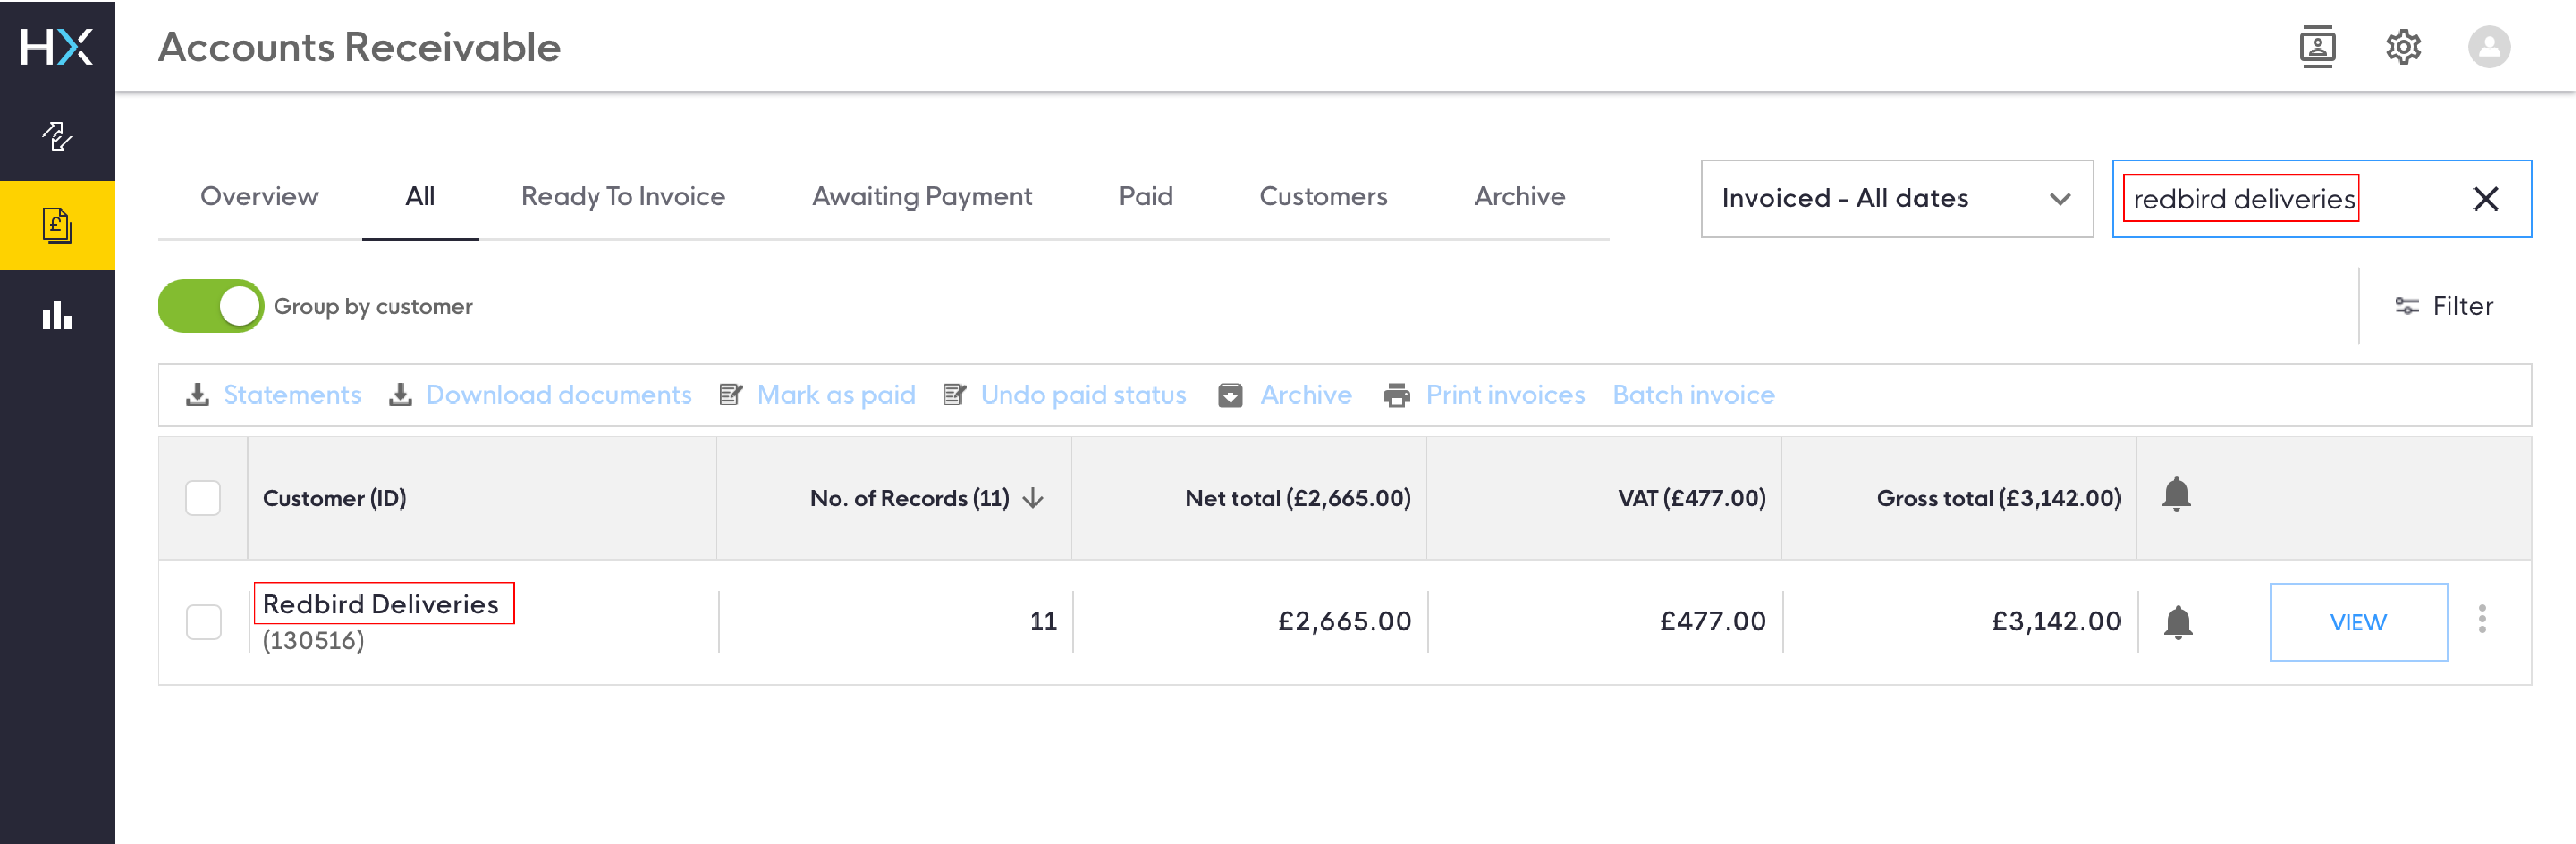
Task: Click the Print invoices link
Action: point(1505,395)
